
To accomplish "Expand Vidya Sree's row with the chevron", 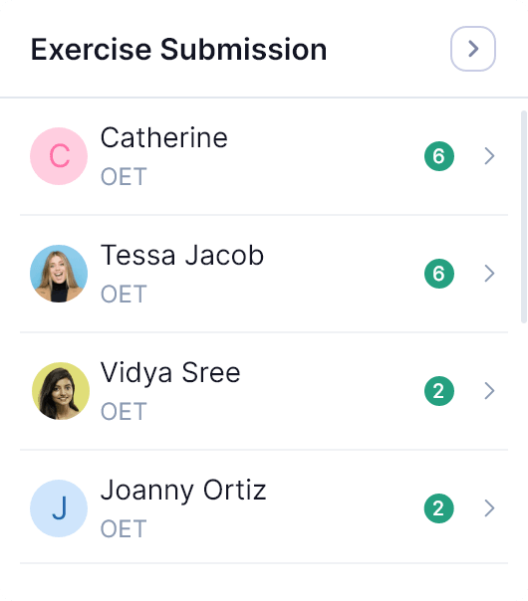I will [x=489, y=391].
